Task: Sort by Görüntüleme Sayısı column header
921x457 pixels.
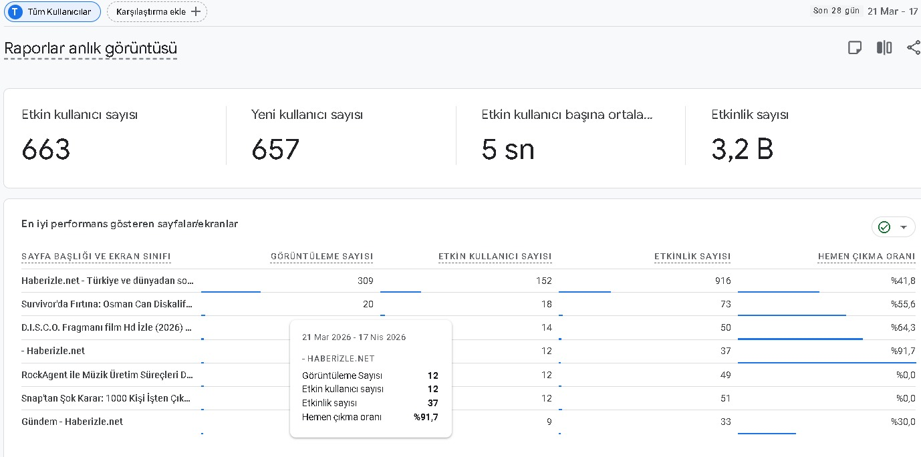Action: (321, 257)
